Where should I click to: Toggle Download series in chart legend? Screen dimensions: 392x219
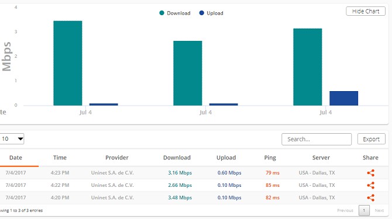175,13
